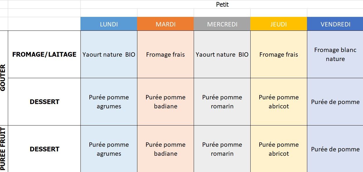Select DESSERT label in PUREE FRUIT section
363x172 pixels.
(x=44, y=149)
